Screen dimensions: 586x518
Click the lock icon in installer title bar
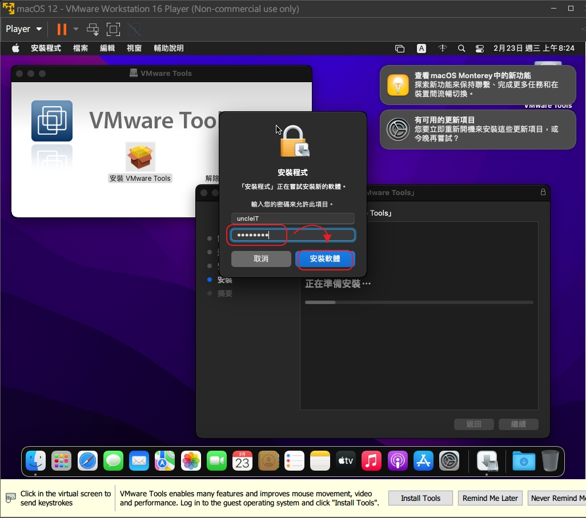[543, 192]
